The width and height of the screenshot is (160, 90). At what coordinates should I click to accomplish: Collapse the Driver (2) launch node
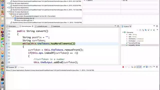7,8
